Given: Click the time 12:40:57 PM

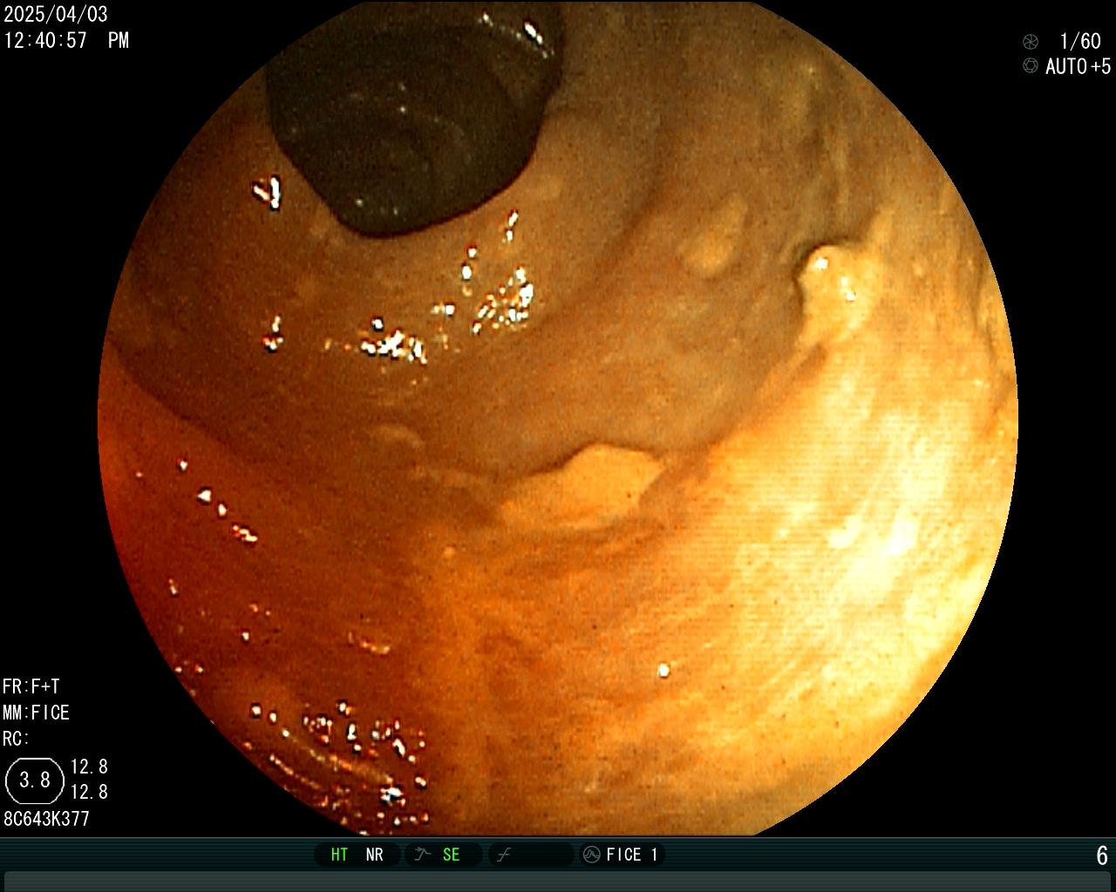Looking at the screenshot, I should 66,40.
